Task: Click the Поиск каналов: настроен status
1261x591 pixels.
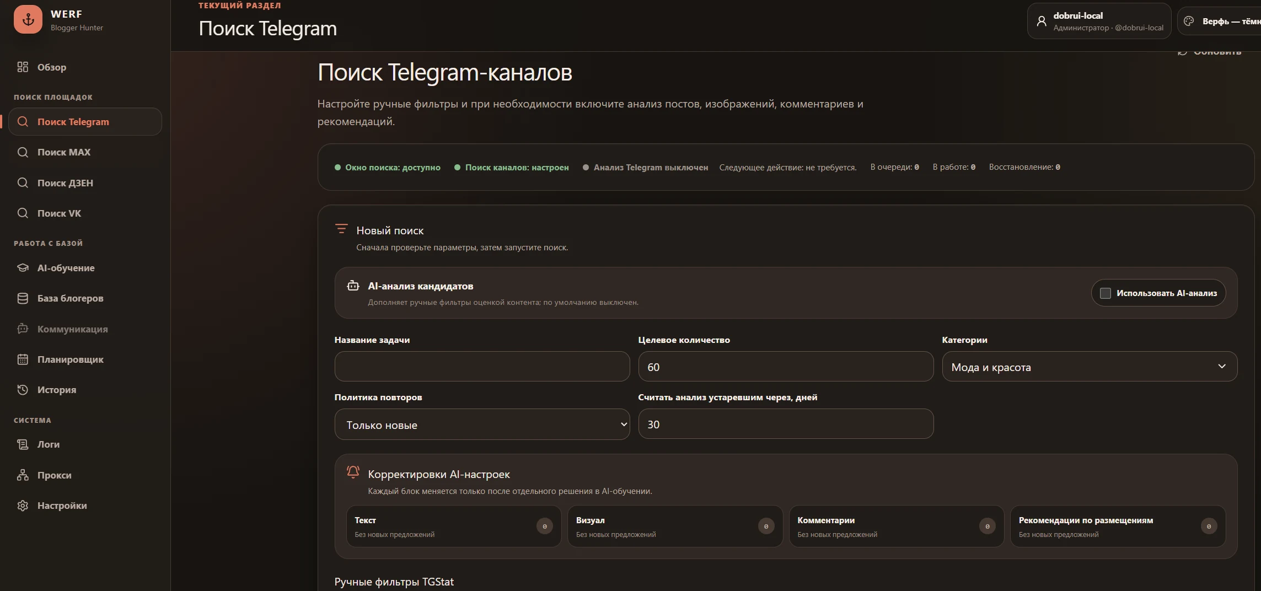Action: pos(512,167)
